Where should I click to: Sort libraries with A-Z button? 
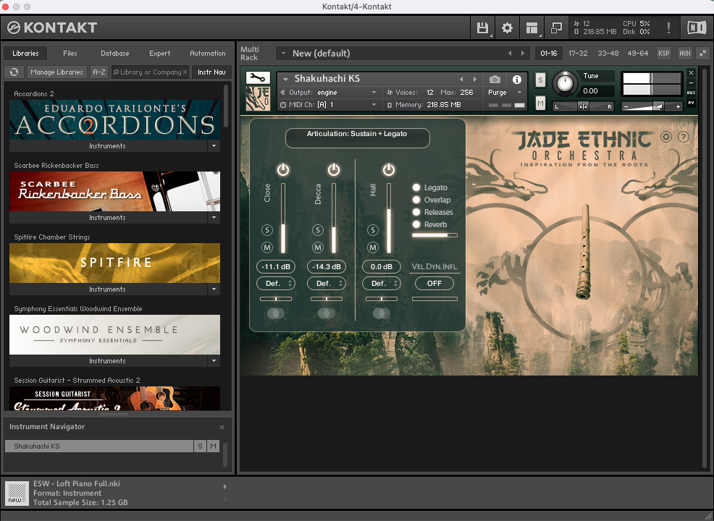click(x=98, y=72)
